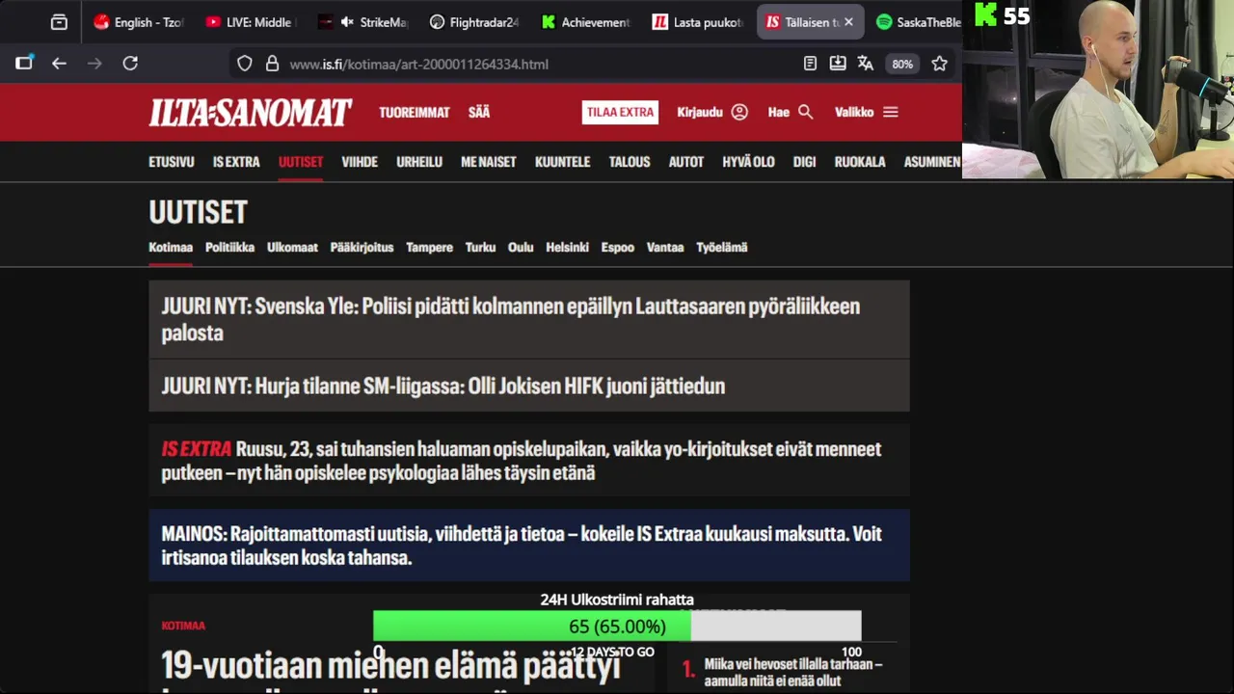Select the Vantaa subcategory
Screen dimensions: 1234x694
[665, 247]
